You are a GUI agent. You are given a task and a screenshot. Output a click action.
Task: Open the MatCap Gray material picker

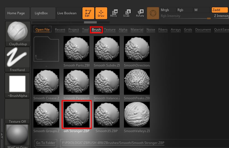click(18, 136)
